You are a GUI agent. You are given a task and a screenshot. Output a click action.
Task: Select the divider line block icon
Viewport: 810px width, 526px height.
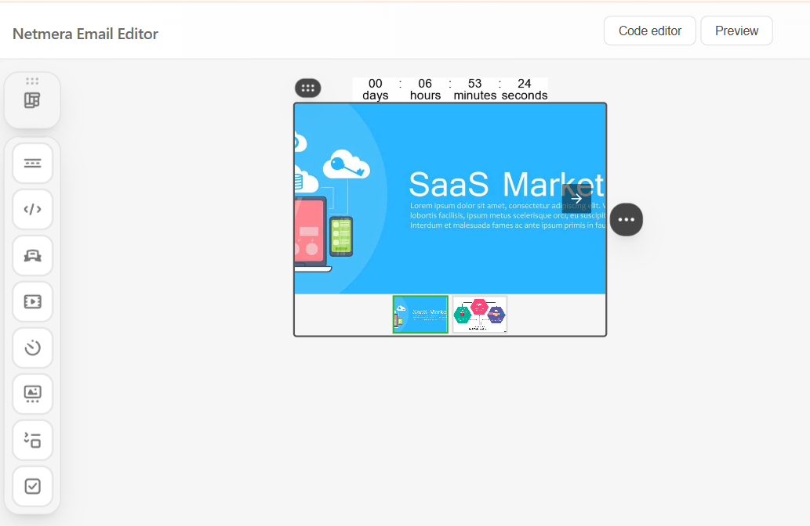[32, 163]
